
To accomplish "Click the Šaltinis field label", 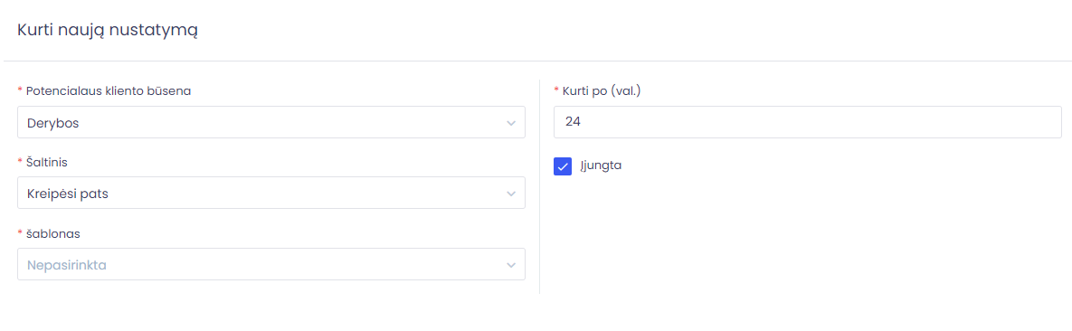I will [x=46, y=162].
